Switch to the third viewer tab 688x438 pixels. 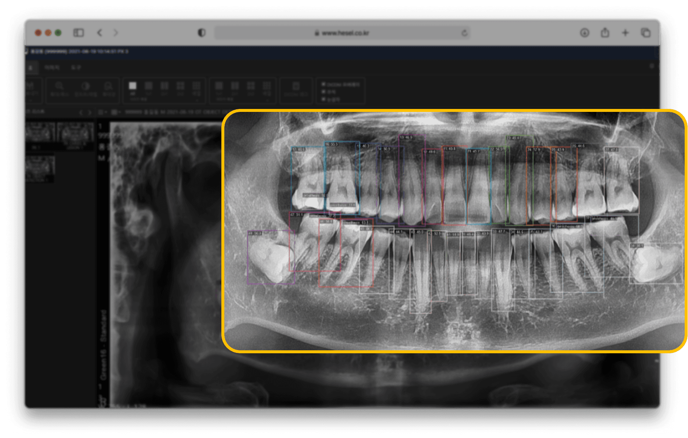point(76,67)
